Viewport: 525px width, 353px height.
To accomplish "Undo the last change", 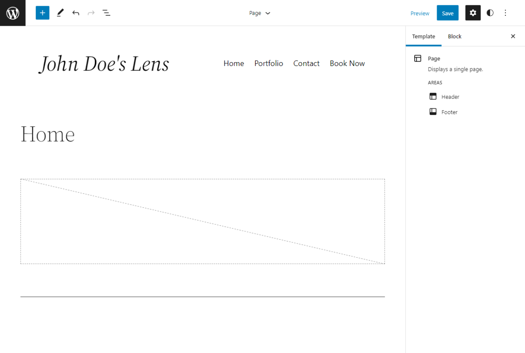I will [76, 13].
